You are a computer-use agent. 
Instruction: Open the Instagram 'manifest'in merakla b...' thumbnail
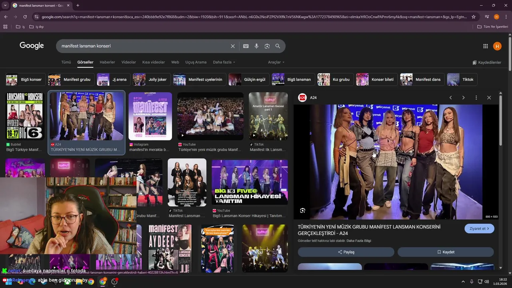[x=150, y=116]
